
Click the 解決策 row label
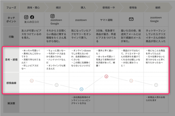coord(11,103)
